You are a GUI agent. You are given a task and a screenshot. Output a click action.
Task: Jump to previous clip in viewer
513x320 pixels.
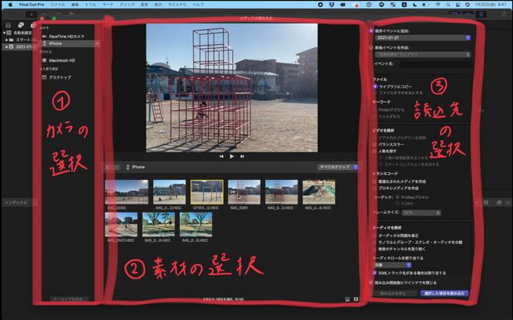pyautogui.click(x=221, y=157)
